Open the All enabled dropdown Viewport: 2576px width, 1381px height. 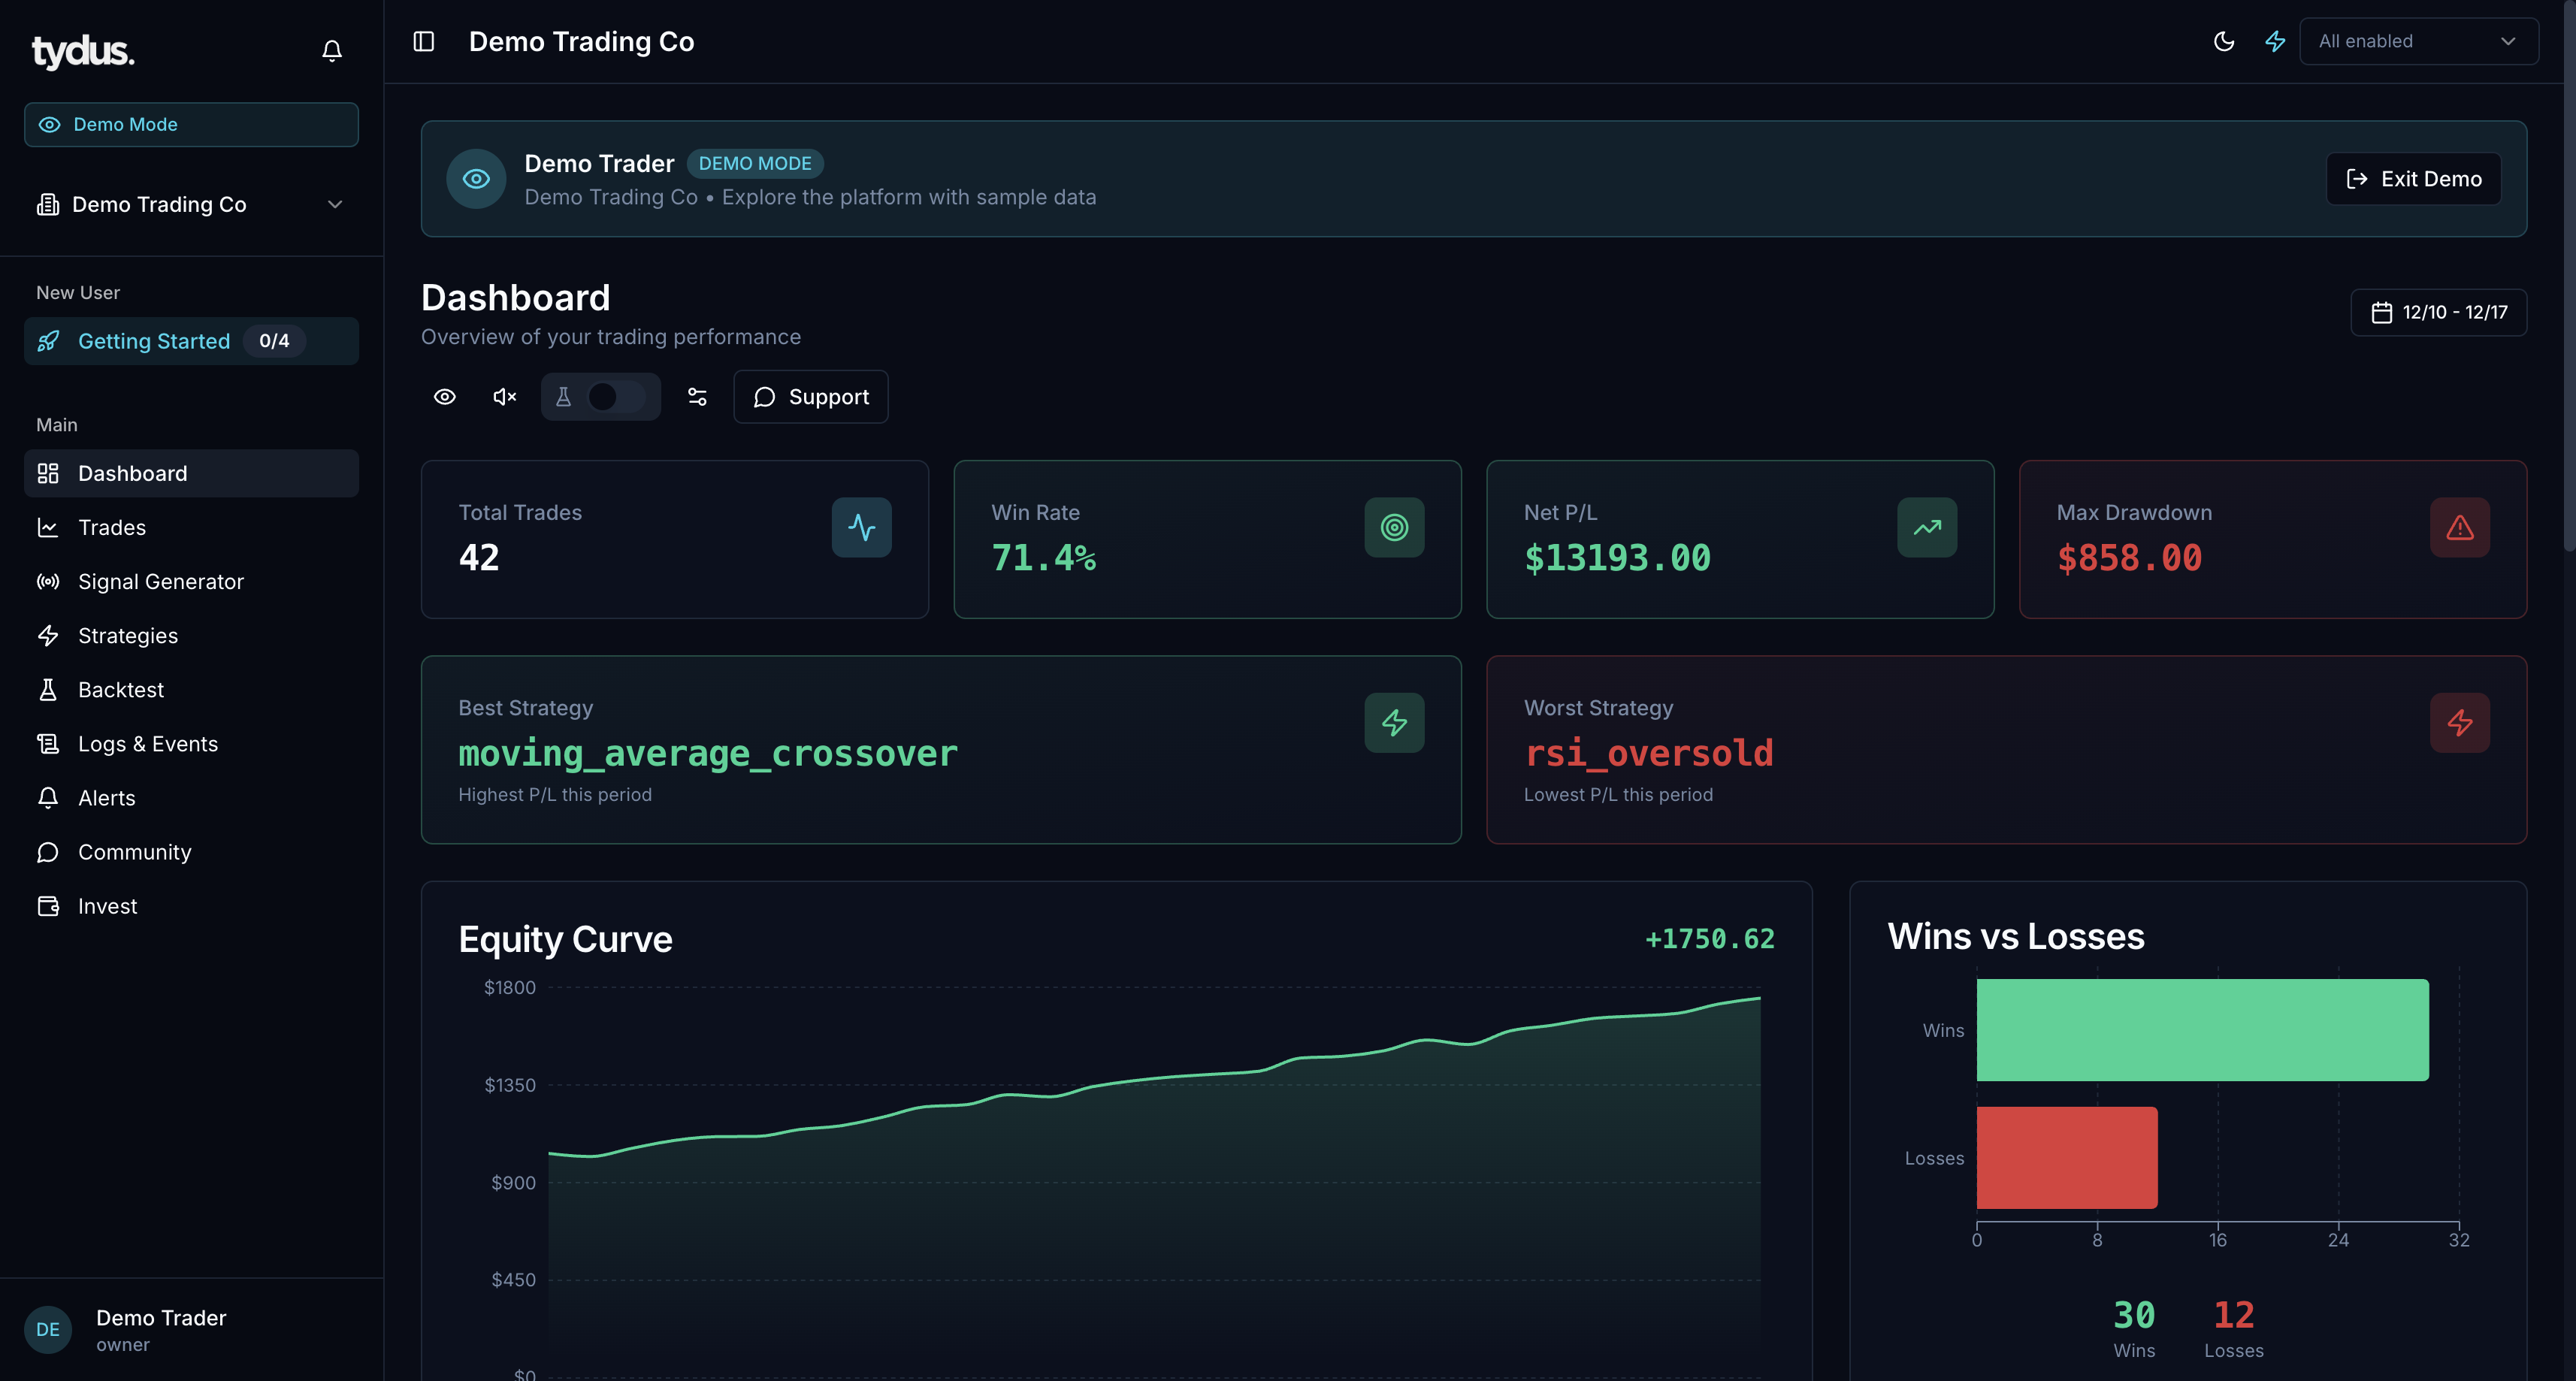[x=2419, y=41]
